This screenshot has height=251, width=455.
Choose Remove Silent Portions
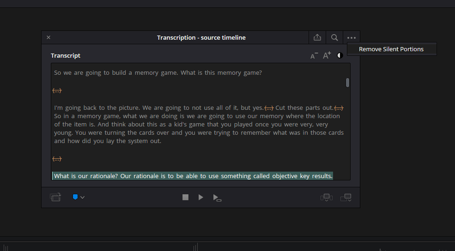click(391, 49)
